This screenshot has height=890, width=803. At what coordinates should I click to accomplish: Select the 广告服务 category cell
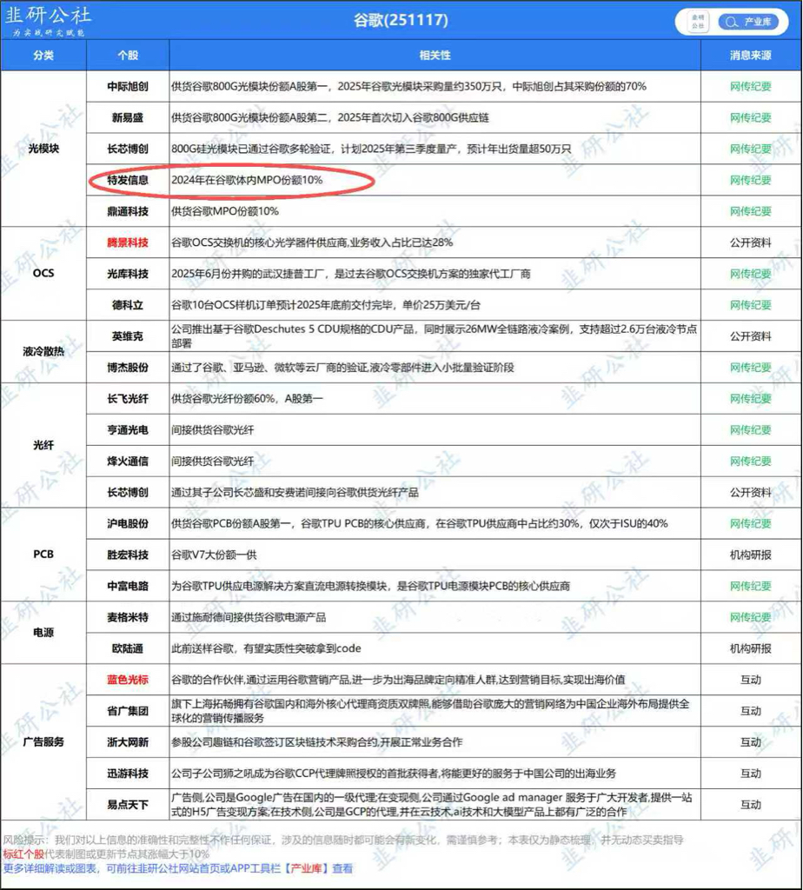43,741
